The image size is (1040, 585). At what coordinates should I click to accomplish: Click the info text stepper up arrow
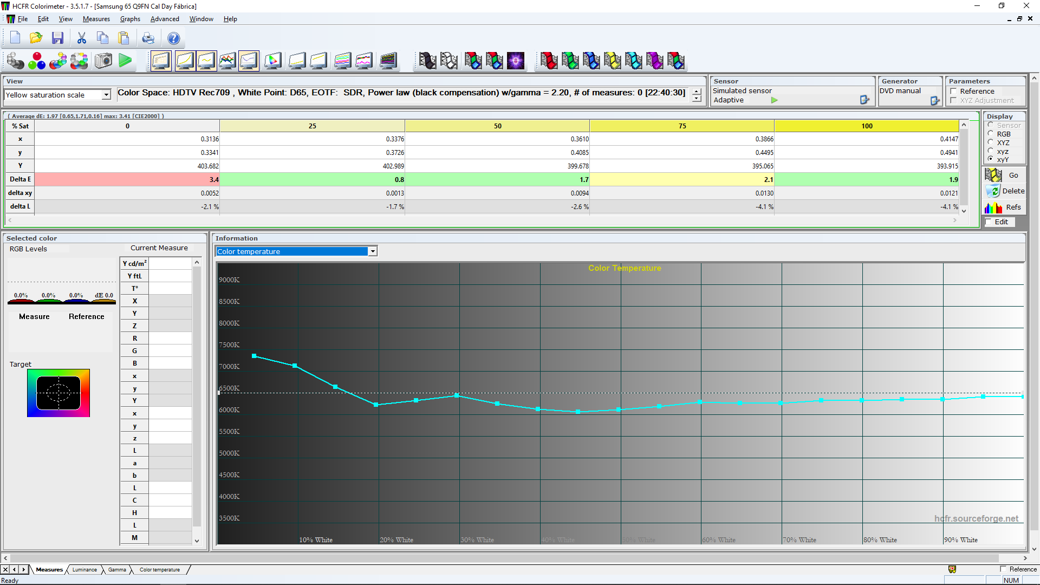(697, 91)
